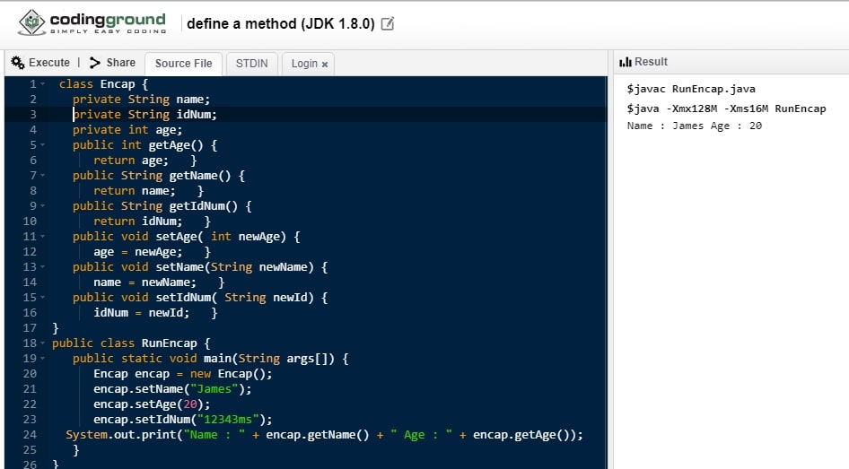This screenshot has width=849, height=469.
Task: Open the Login tab
Action: coord(304,64)
